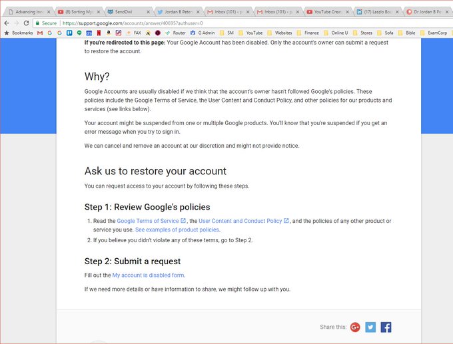Screen dimensions: 453x344
Task: Switch to Inbox tab beside YouTube Creator tab
Action: pos(278,12)
